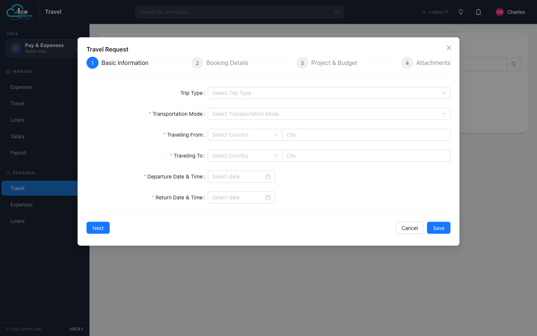This screenshot has width=537, height=336.
Task: Open the Transportation Mode dropdown
Action: coord(329,114)
